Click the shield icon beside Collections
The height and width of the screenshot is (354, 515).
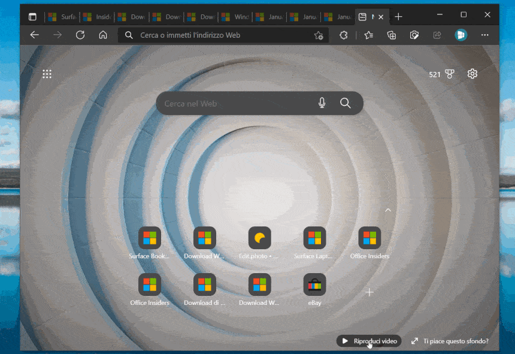414,35
